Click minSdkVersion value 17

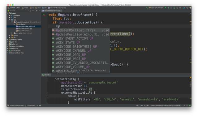click(85, 86)
